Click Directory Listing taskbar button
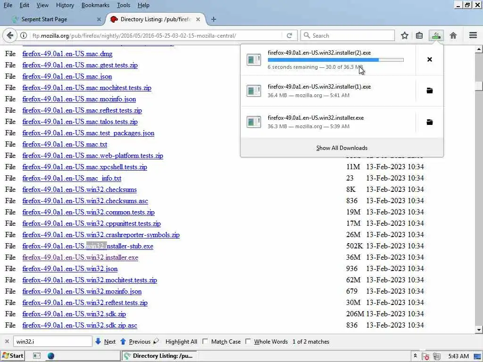This screenshot has width=483, height=362. [159, 356]
